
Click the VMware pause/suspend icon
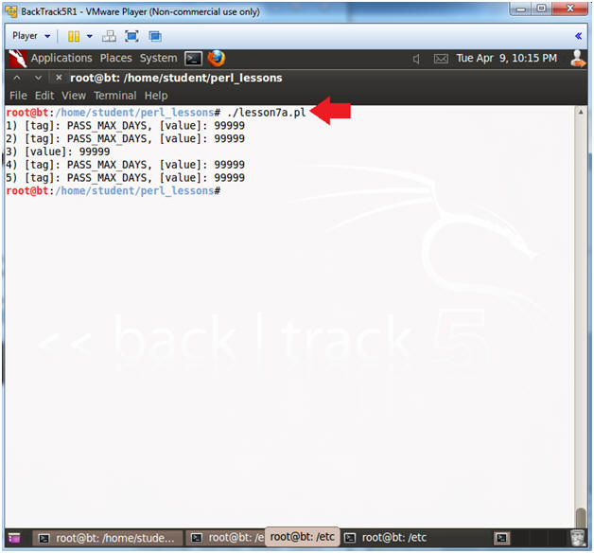(74, 36)
